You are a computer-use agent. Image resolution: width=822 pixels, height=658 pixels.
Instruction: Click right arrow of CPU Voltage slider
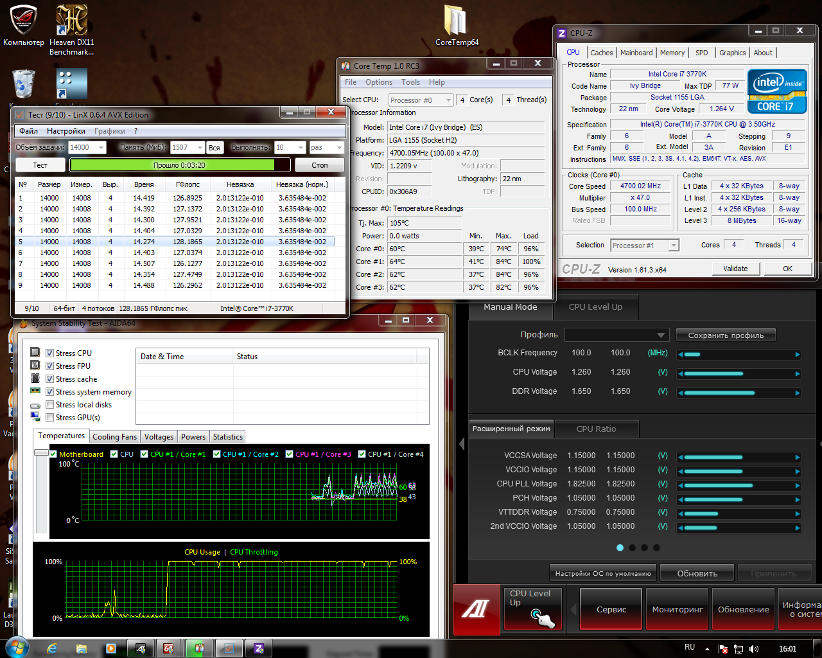pyautogui.click(x=798, y=373)
